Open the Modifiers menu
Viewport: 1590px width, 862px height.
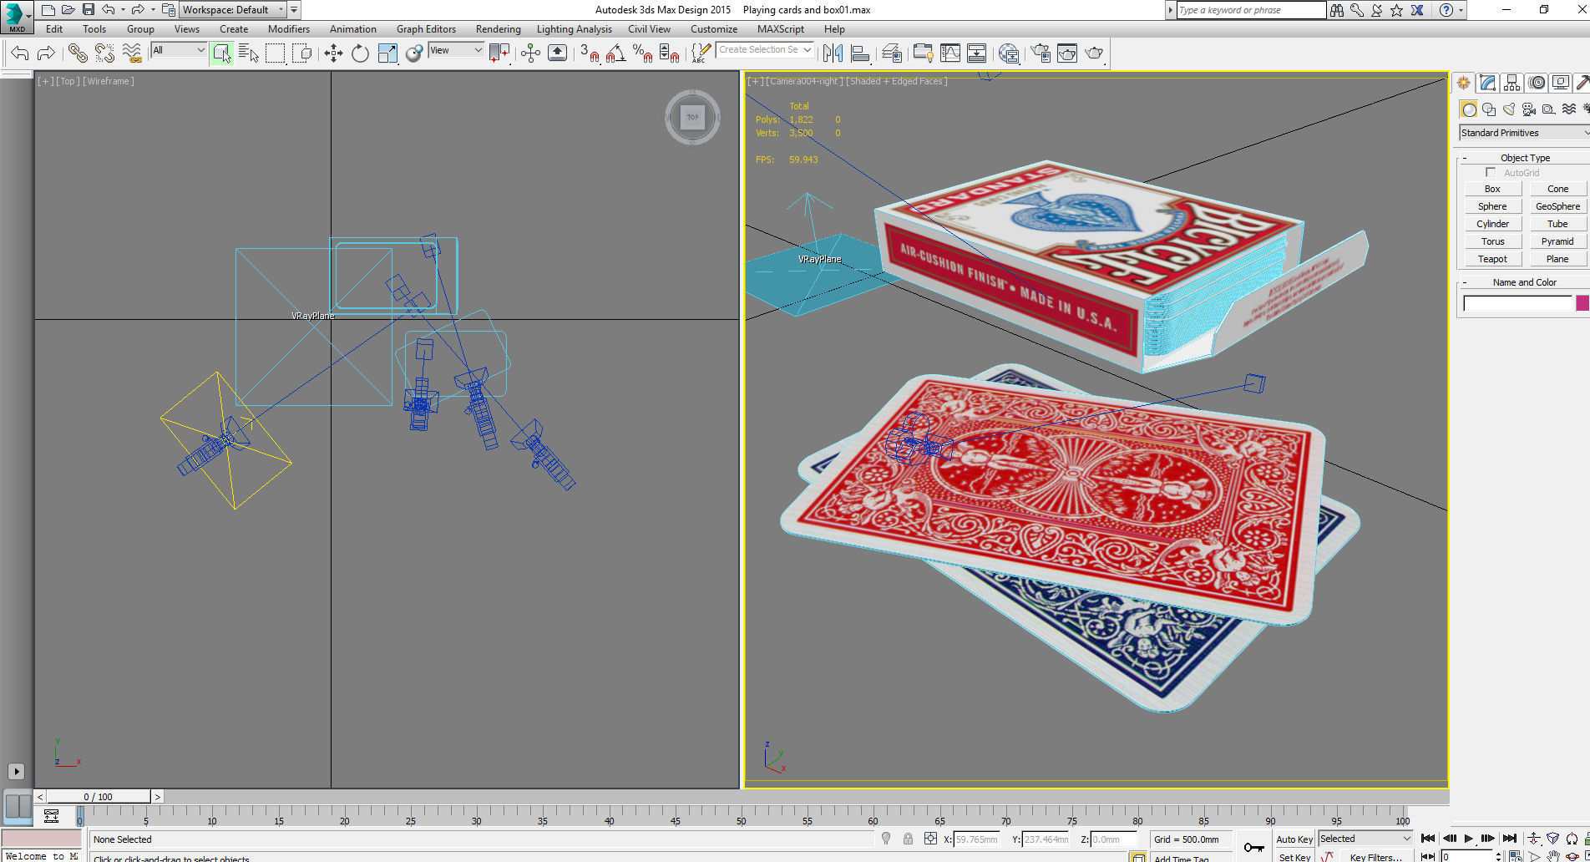coord(289,29)
